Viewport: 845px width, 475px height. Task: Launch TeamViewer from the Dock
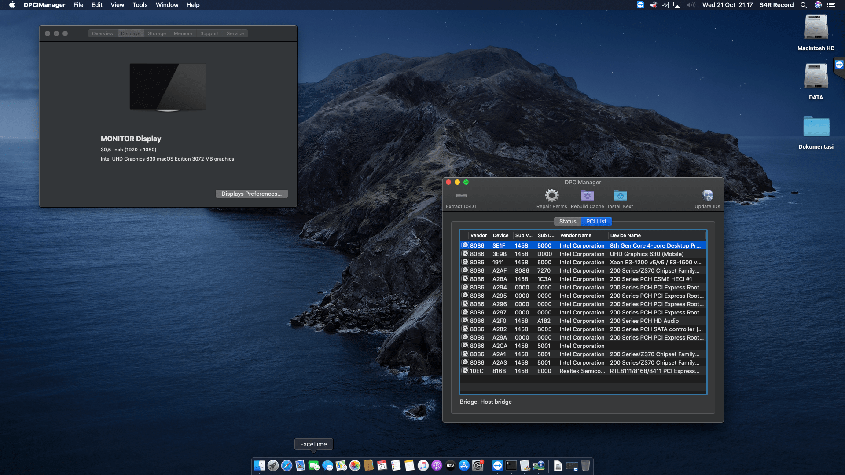click(x=497, y=465)
